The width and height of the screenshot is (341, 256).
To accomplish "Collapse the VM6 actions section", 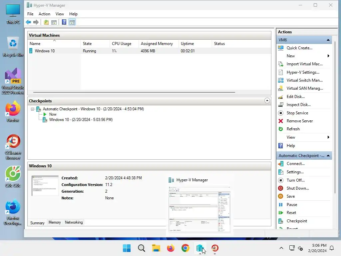I will tap(328, 40).
